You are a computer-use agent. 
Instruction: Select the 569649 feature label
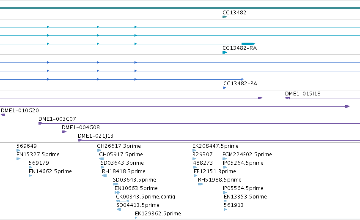[26, 146]
